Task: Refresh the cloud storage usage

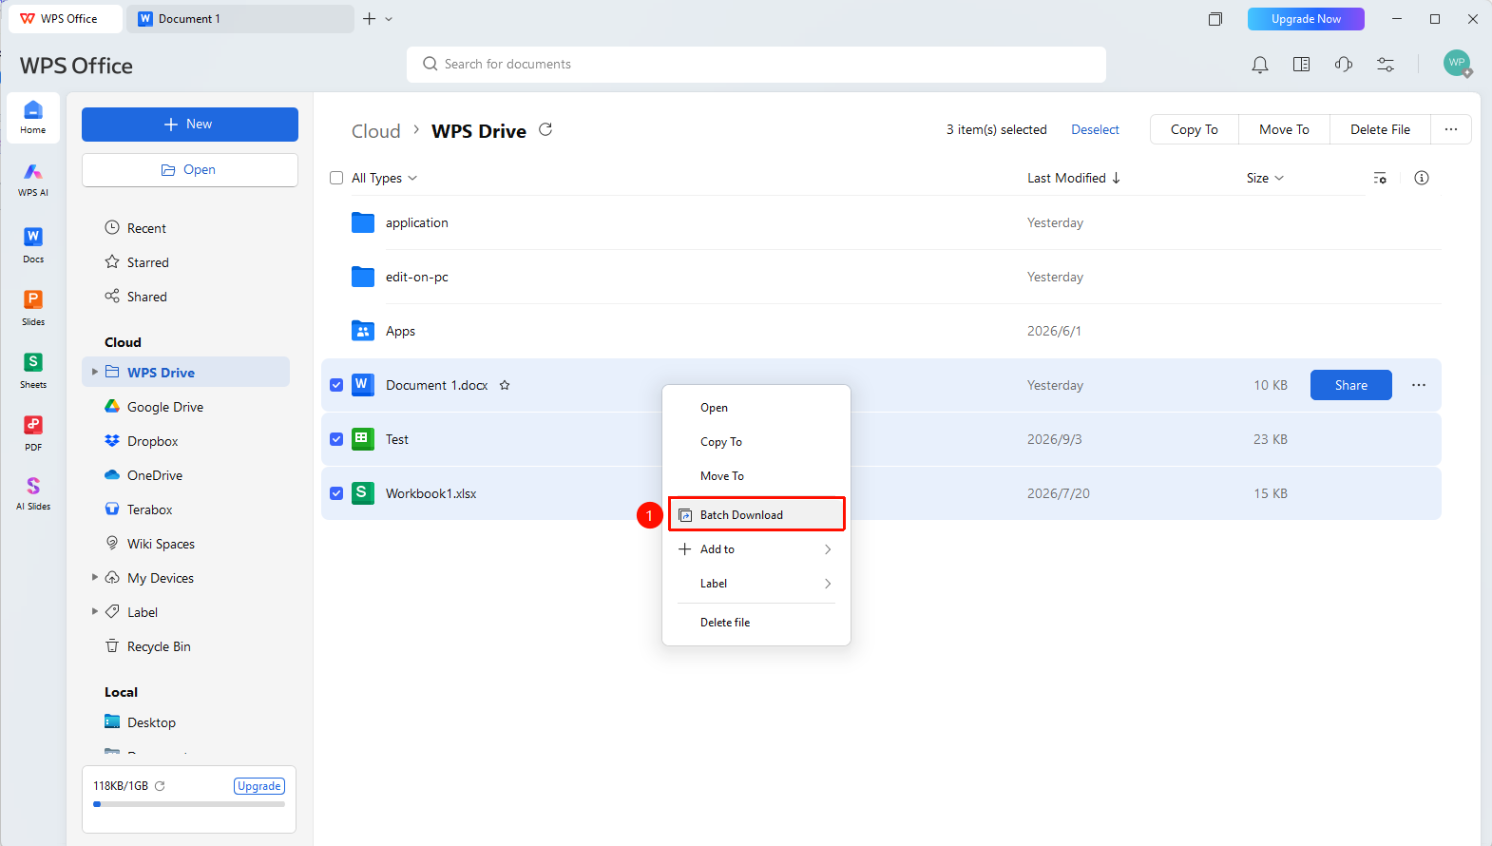Action: click(x=160, y=786)
